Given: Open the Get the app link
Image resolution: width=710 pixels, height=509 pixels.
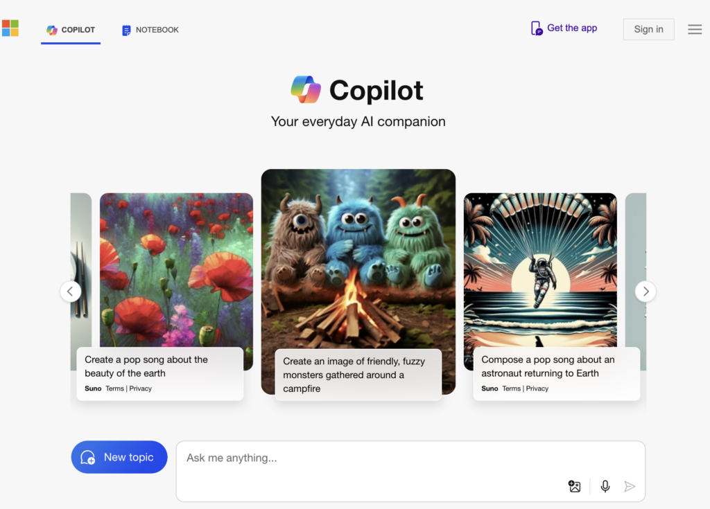Looking at the screenshot, I should (x=572, y=28).
